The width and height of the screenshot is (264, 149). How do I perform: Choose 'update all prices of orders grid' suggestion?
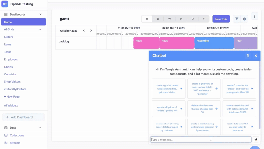tap(169, 109)
